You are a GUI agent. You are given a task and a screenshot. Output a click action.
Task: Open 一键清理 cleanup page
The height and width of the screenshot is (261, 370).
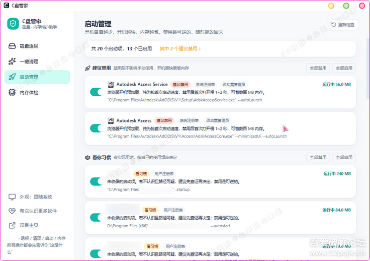click(37, 61)
